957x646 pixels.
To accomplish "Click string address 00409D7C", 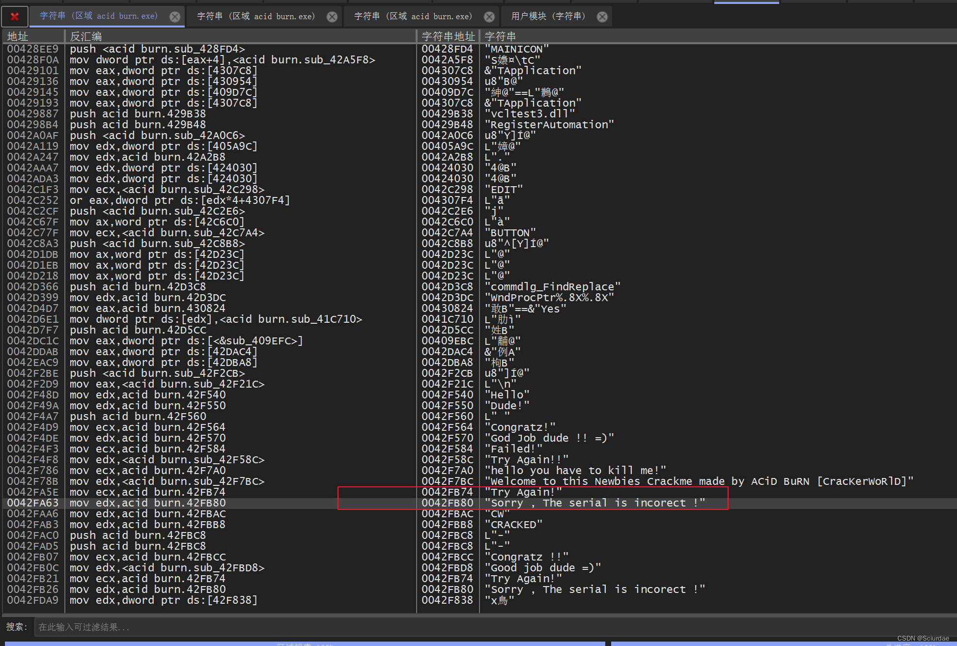I will click(447, 92).
